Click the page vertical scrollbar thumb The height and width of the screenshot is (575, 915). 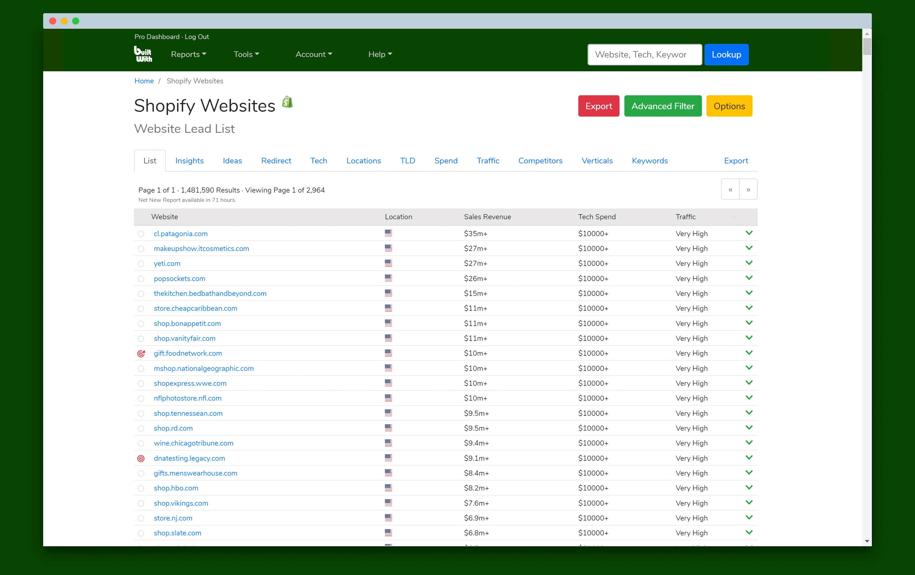(867, 46)
